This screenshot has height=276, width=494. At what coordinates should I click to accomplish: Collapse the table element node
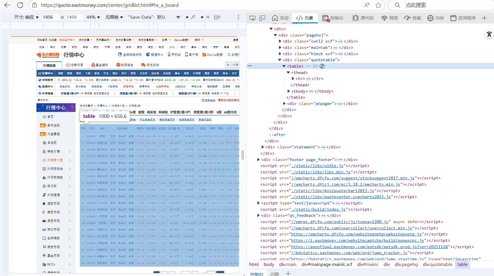(284, 66)
